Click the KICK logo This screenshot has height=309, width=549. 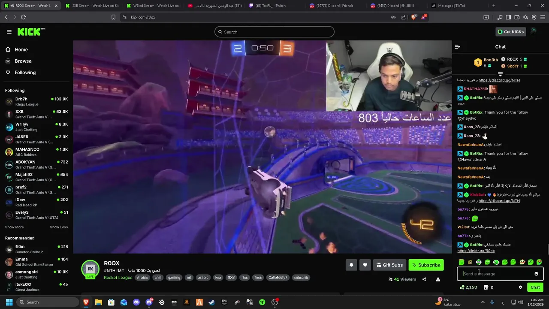pyautogui.click(x=31, y=32)
